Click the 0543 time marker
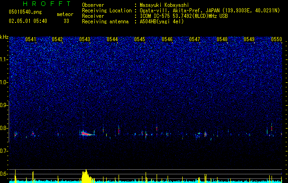The width and height of the screenshot is (288, 183). [85, 39]
